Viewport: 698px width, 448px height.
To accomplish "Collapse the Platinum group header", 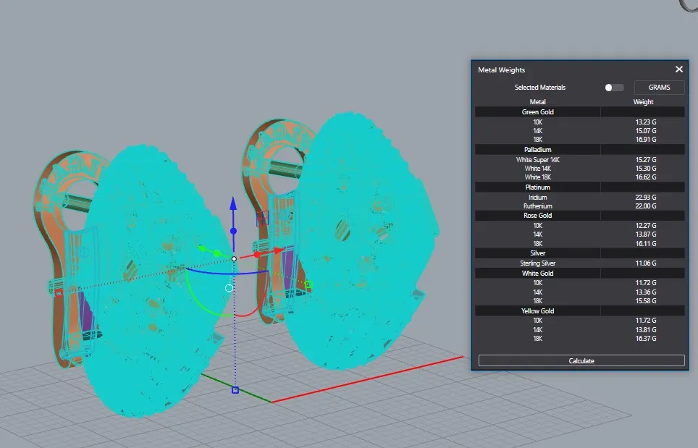I will click(538, 187).
